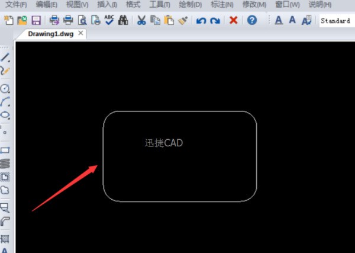Open the 编辑(E) menu

(x=46, y=4)
